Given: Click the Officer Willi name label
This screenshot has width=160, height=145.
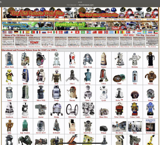Looking at the screenshot, I should point(41,100).
